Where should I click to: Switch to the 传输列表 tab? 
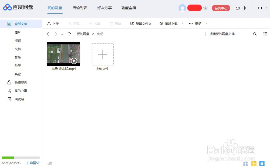point(80,8)
